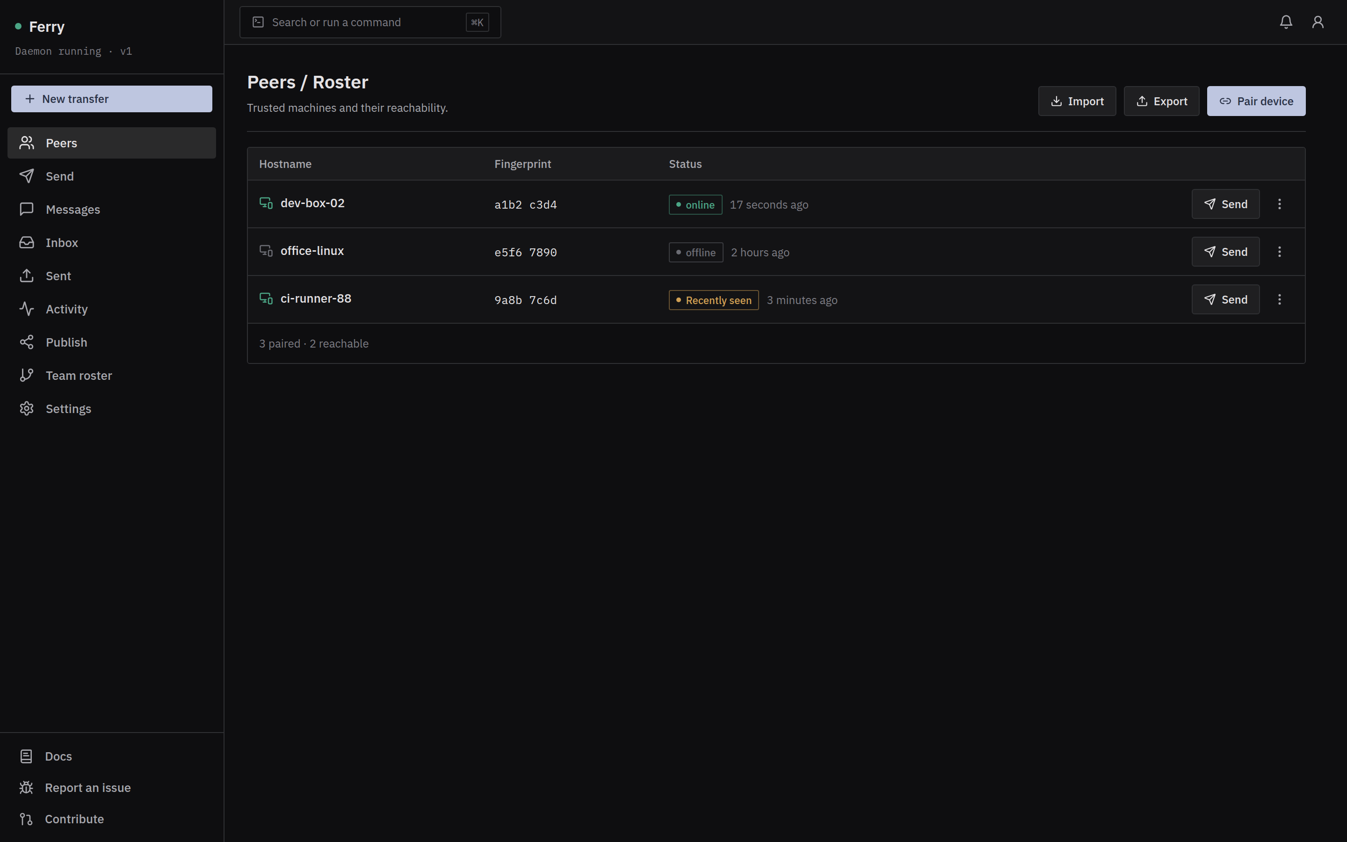Open Publish in the sidebar
The image size is (1347, 842).
112,342
